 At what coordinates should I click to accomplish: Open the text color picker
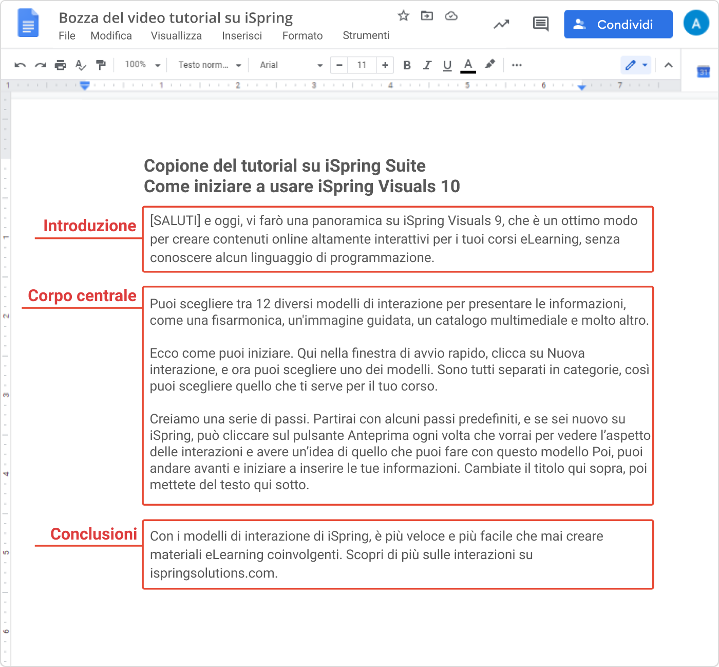click(468, 65)
